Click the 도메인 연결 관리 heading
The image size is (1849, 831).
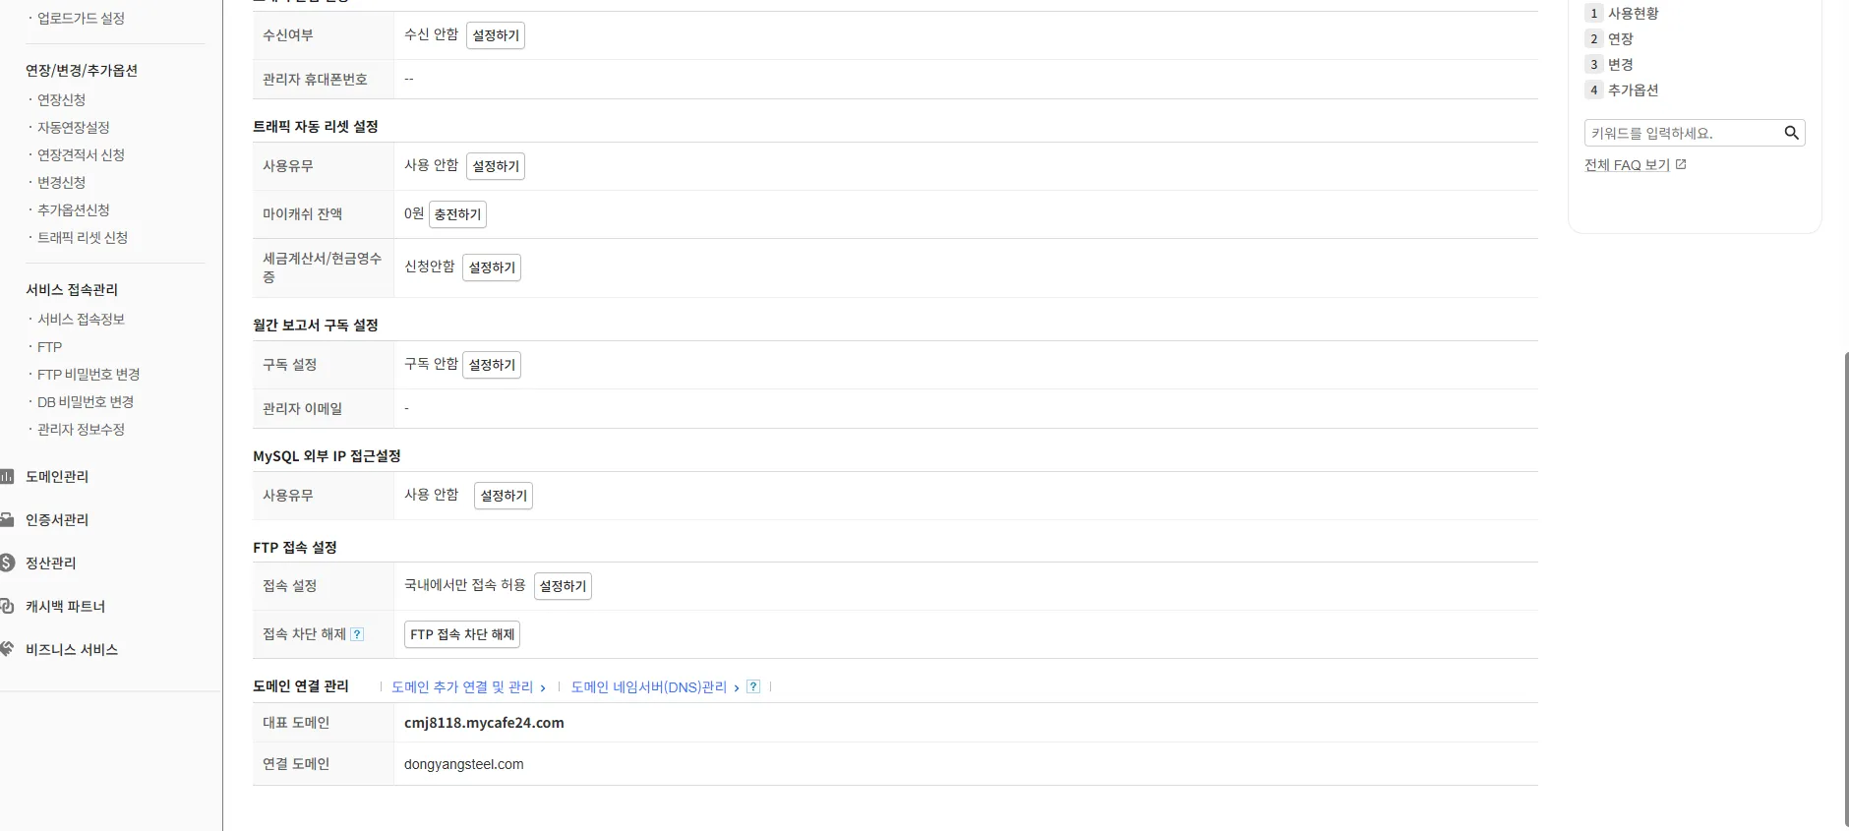[x=301, y=685]
